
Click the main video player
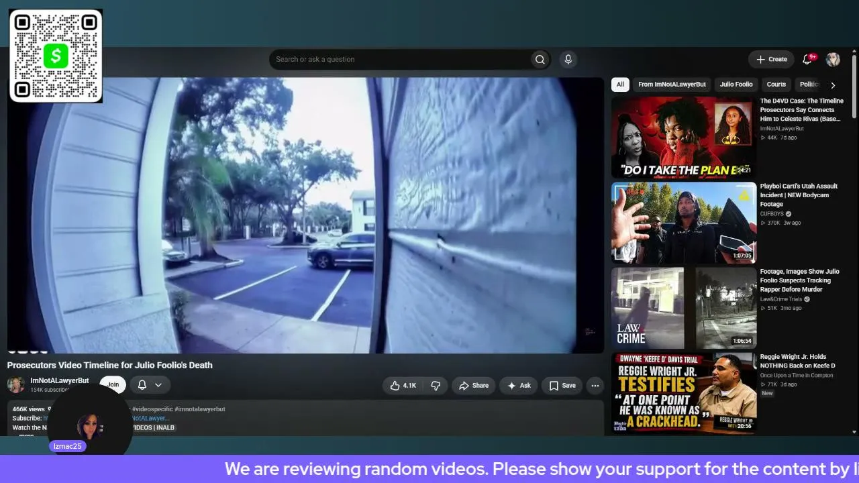(305, 215)
